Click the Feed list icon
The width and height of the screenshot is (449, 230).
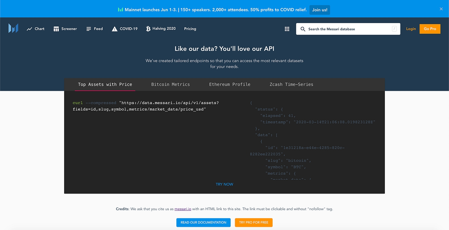pyautogui.click(x=89, y=29)
